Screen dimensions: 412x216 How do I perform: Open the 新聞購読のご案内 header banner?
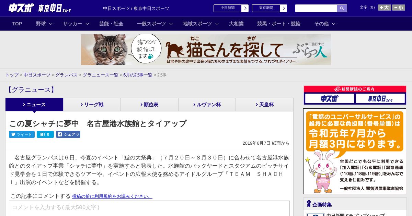(355, 89)
